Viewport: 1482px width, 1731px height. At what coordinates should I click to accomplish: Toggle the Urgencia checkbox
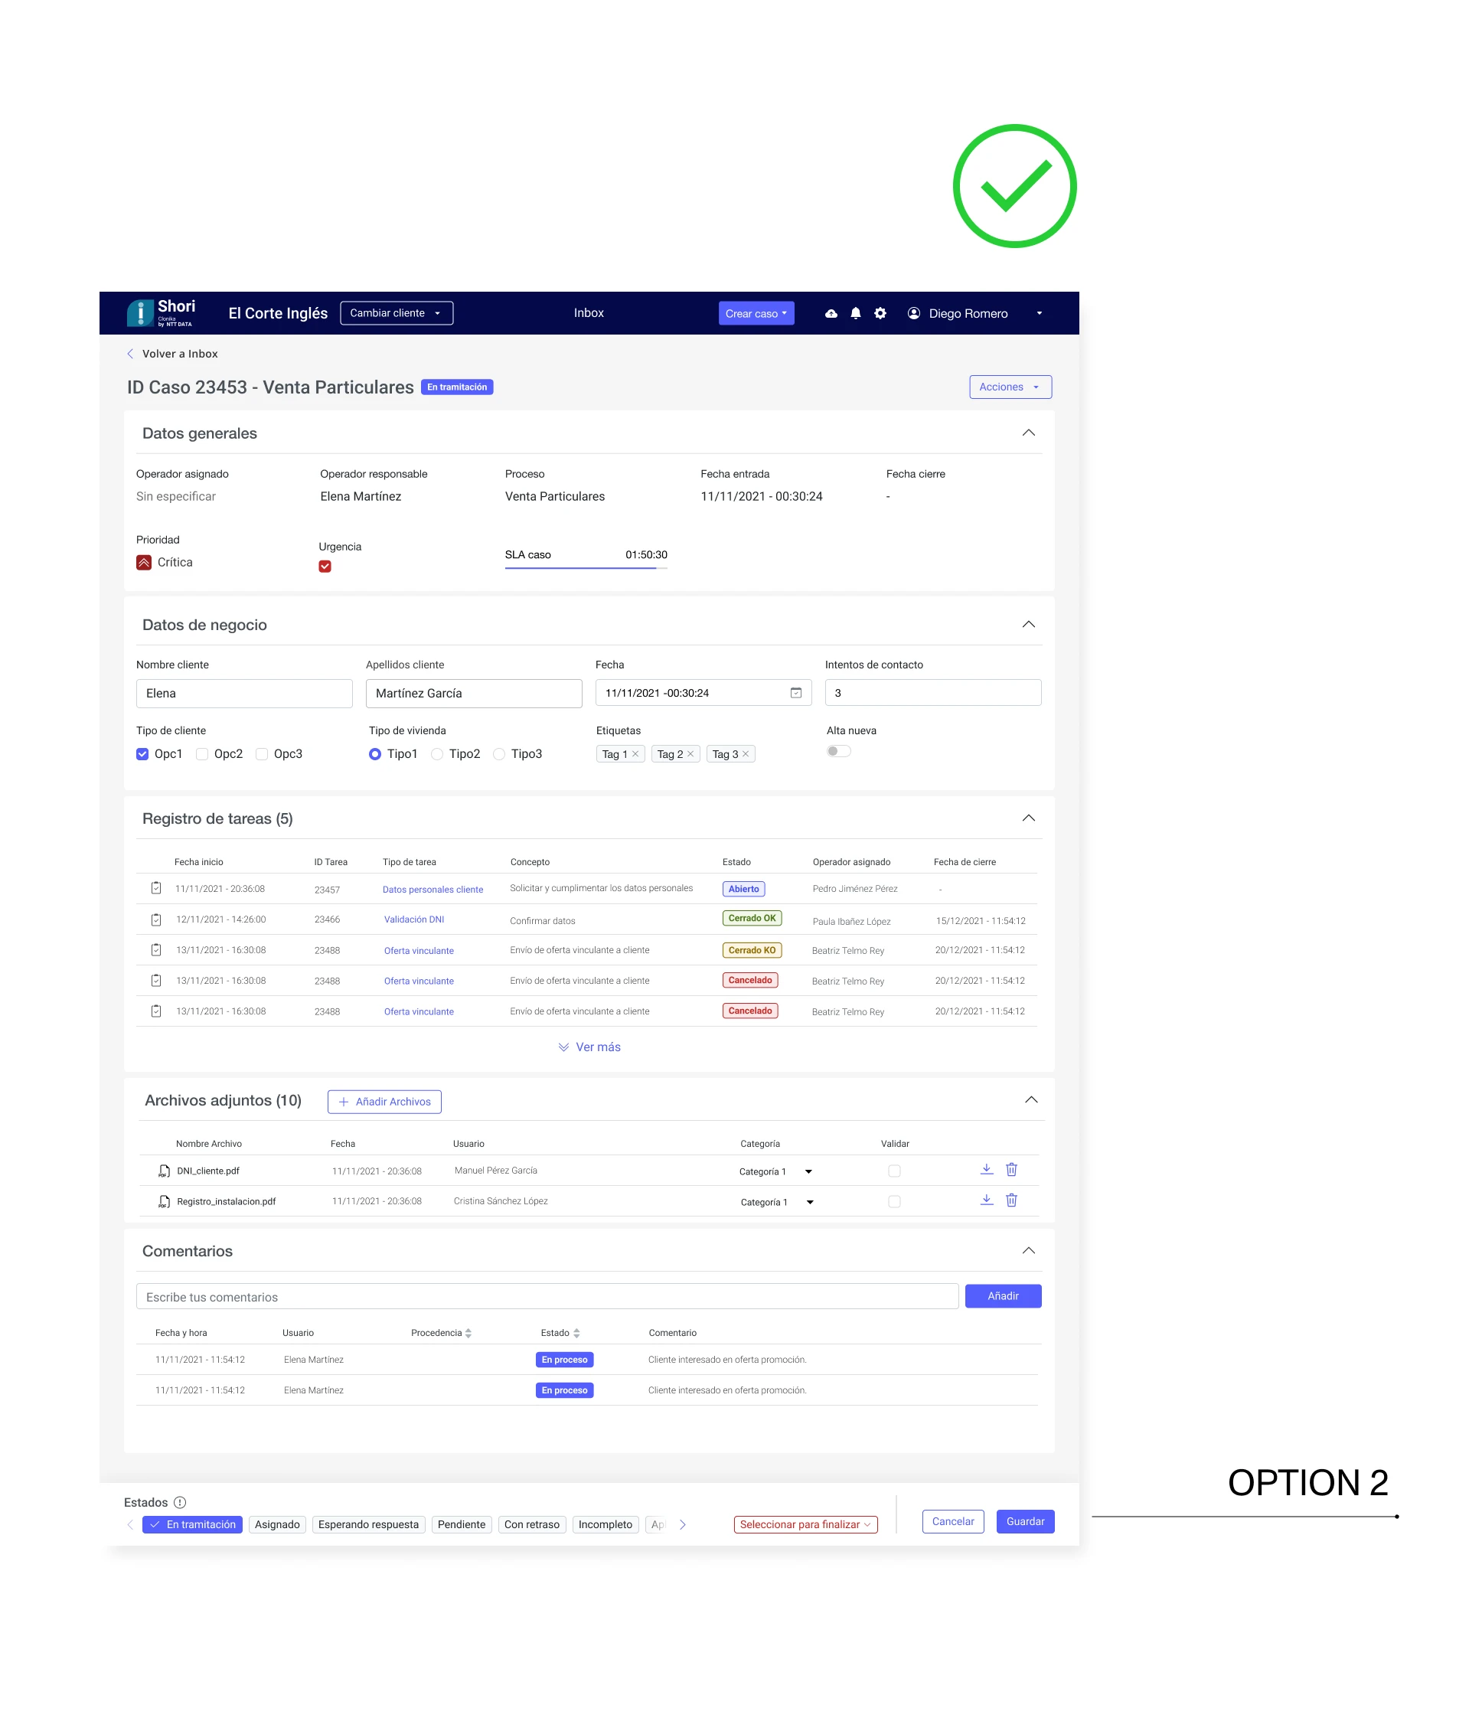pos(325,567)
